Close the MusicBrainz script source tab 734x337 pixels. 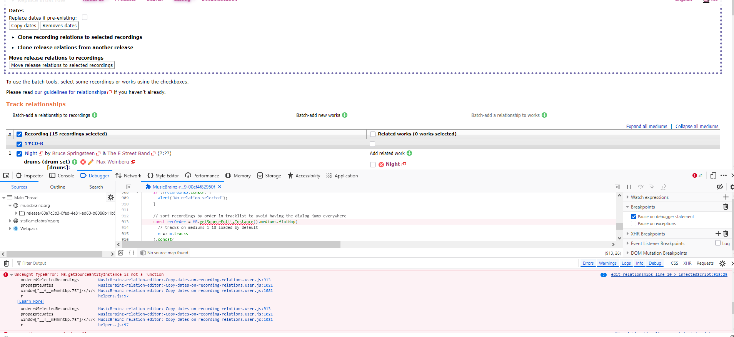(x=220, y=187)
